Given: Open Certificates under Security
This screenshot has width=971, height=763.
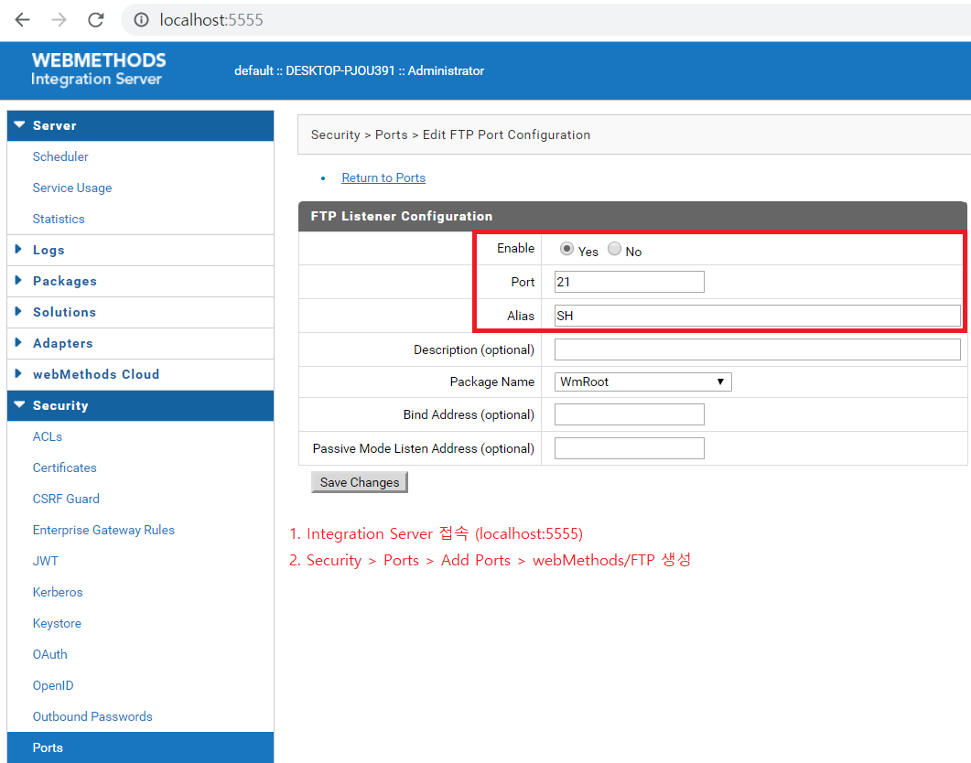Looking at the screenshot, I should click(x=64, y=467).
